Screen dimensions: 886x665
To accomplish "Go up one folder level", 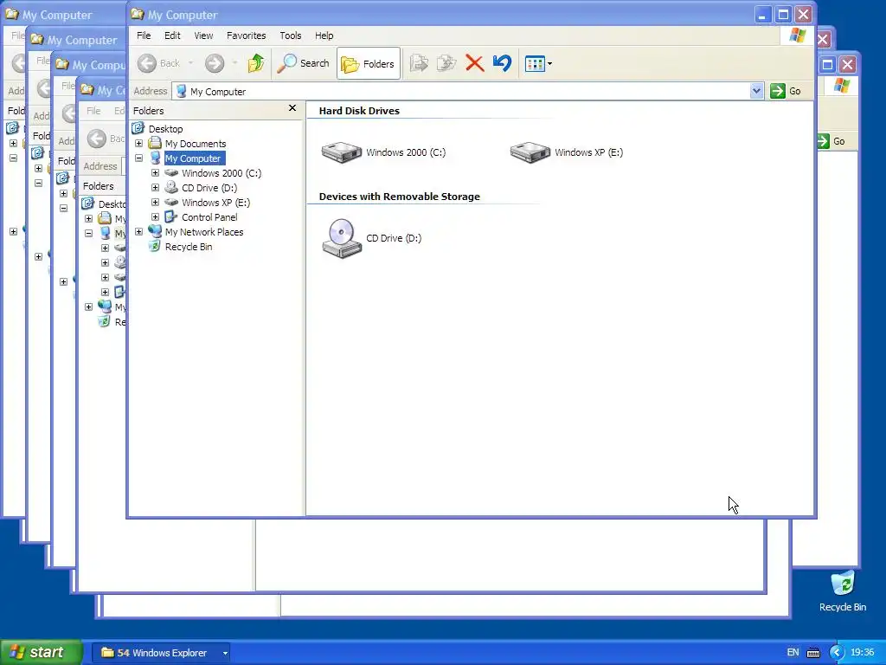I will [256, 63].
